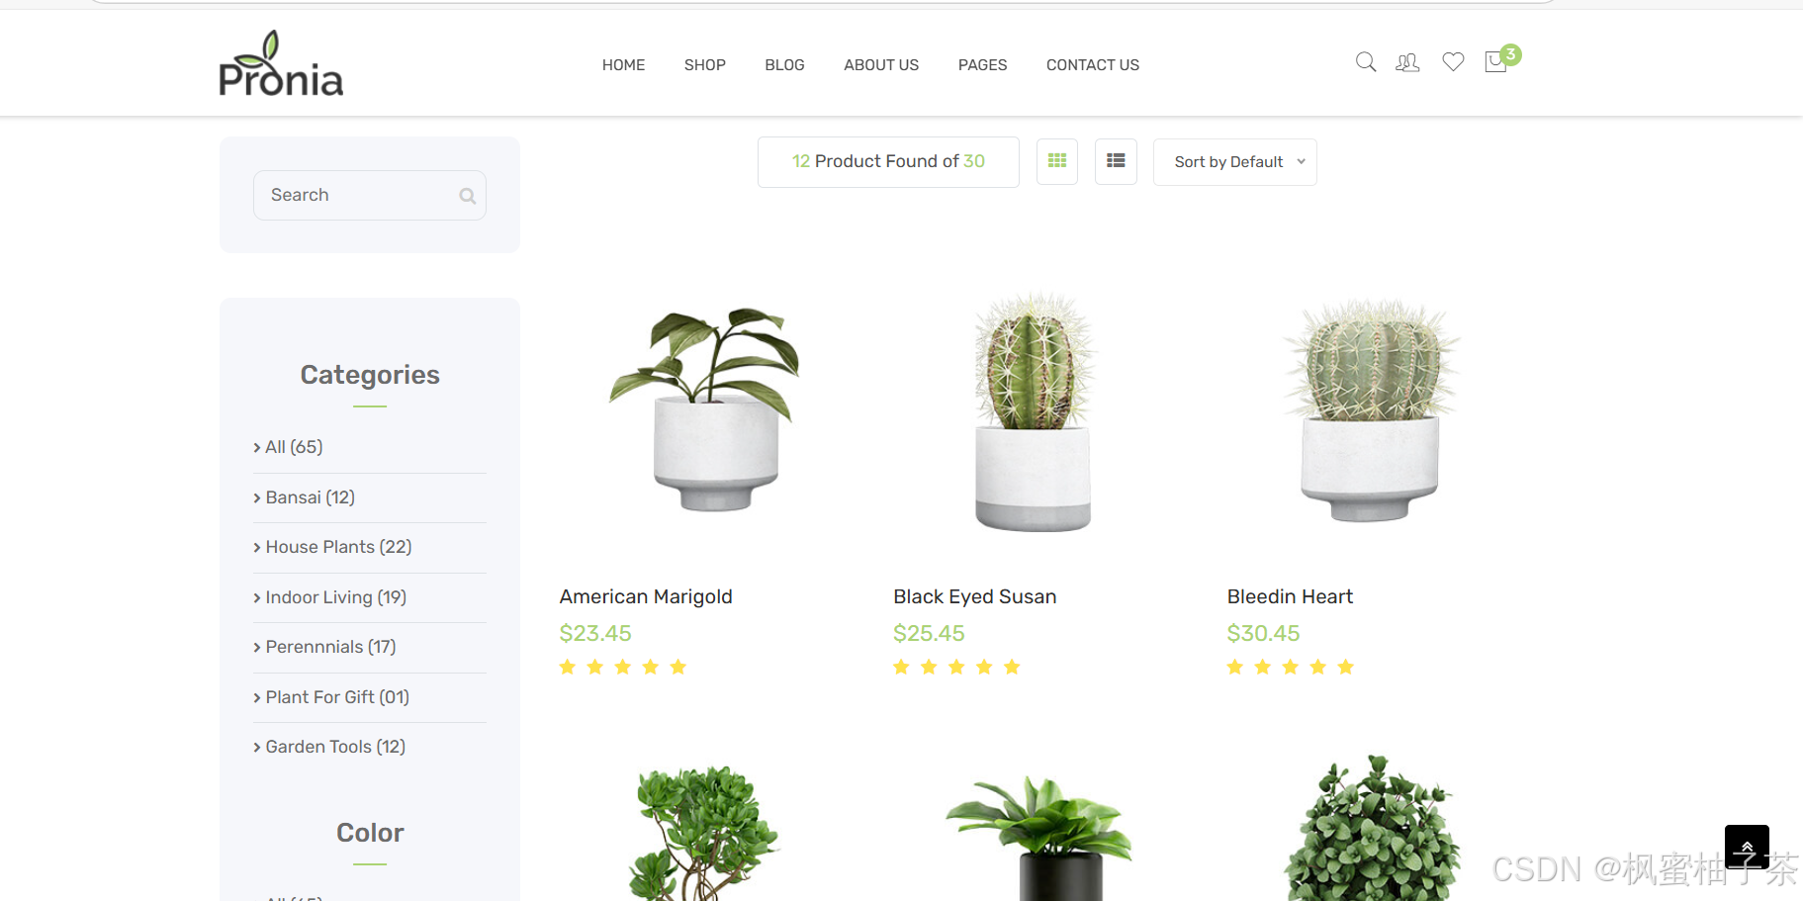
Task: Open the Black Eyed Susan cactus thumbnail
Action: point(1034,411)
